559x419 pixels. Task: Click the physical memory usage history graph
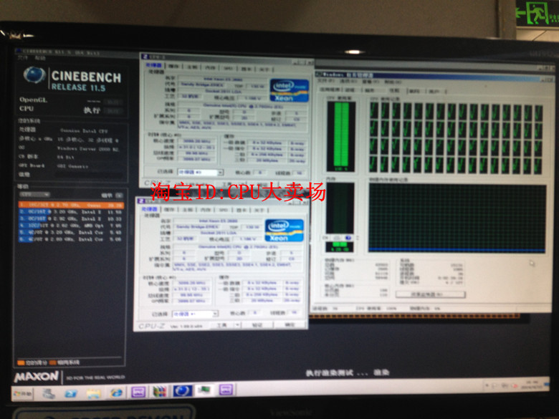pos(457,218)
